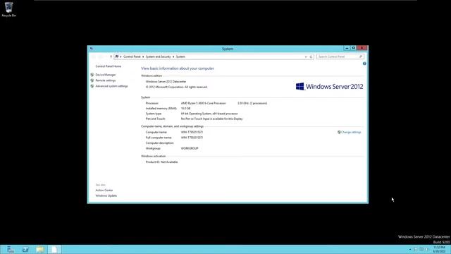Go to System and Security breadcrumb
Viewport: 451px width, 254px height.
coord(158,56)
